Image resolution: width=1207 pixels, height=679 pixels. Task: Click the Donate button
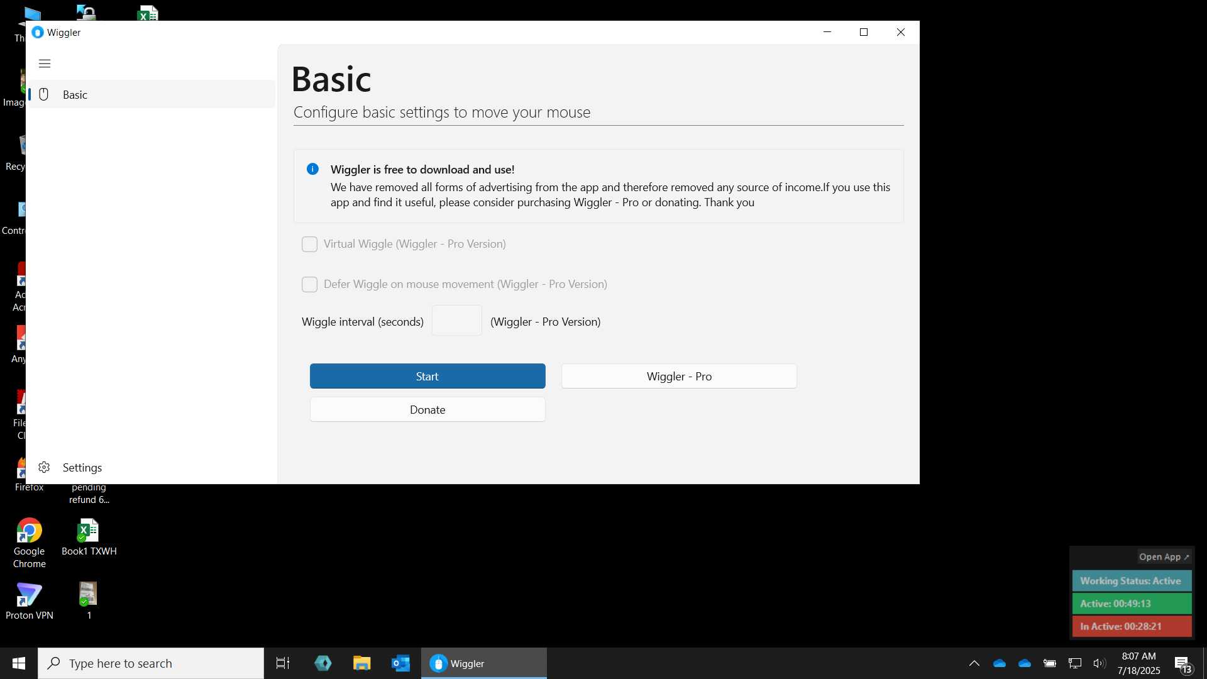[x=427, y=409]
